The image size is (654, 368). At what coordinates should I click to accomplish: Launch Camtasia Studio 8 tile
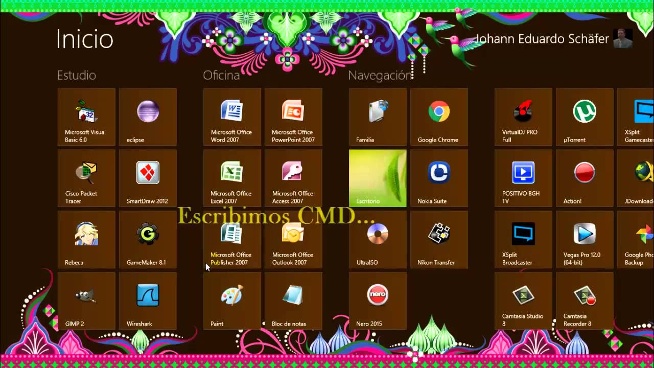[x=523, y=301]
